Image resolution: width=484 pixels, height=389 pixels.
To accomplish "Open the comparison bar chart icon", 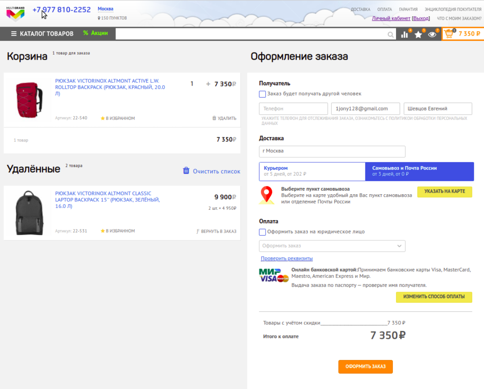I will [404, 35].
